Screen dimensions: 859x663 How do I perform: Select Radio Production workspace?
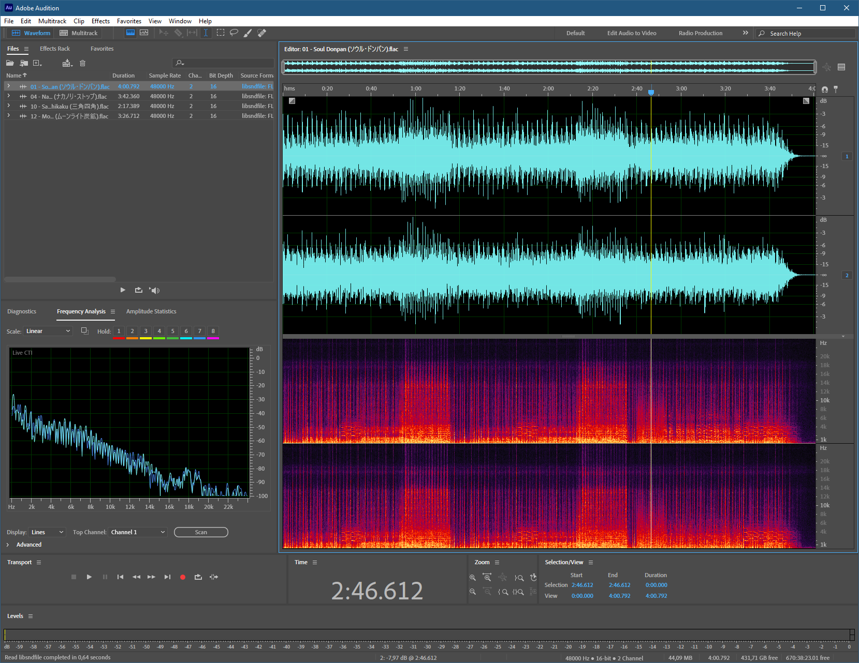[701, 33]
